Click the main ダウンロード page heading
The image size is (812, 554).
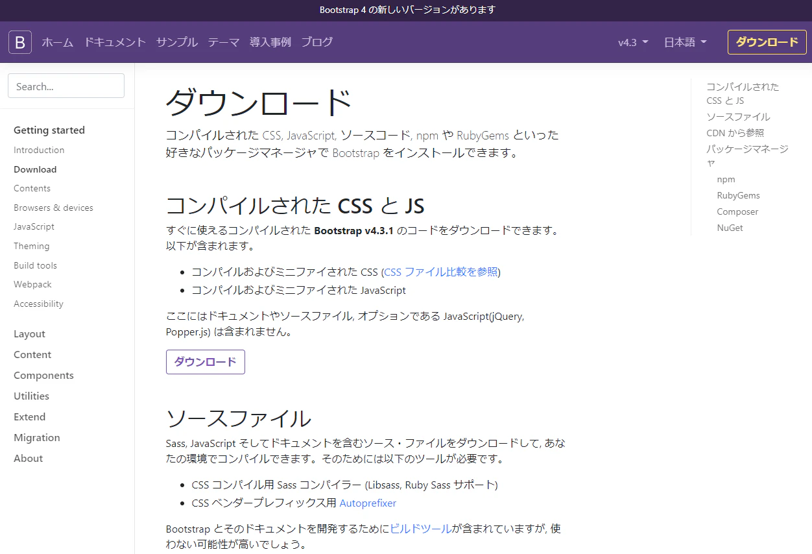[x=259, y=102]
